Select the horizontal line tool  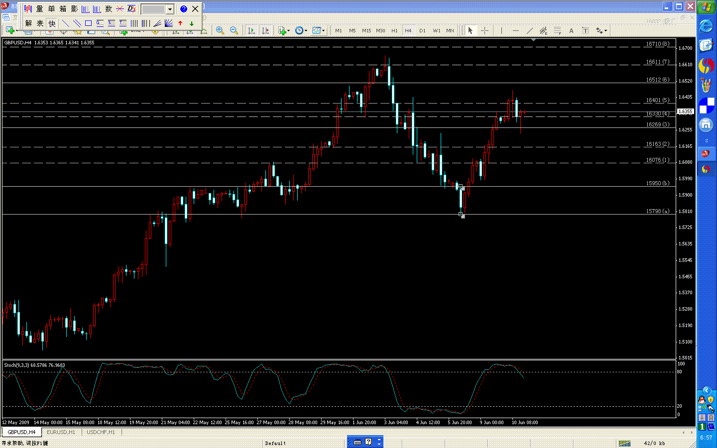click(515, 30)
